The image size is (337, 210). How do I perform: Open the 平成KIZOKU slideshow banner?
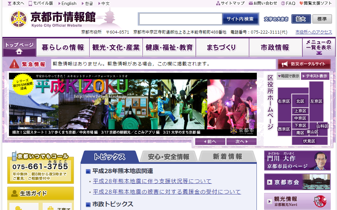pyautogui.click(x=133, y=104)
